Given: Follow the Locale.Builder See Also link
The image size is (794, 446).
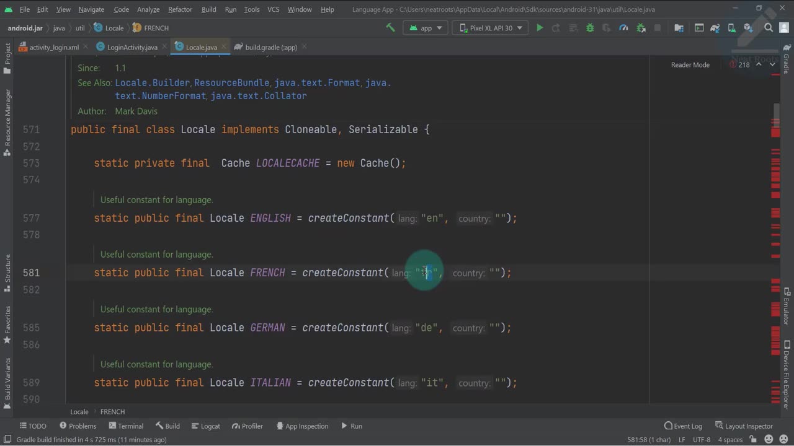Looking at the screenshot, I should 153,82.
